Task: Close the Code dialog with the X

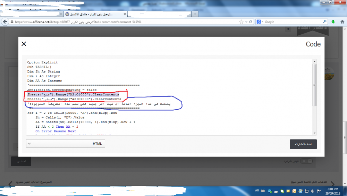Action: [x=24, y=44]
